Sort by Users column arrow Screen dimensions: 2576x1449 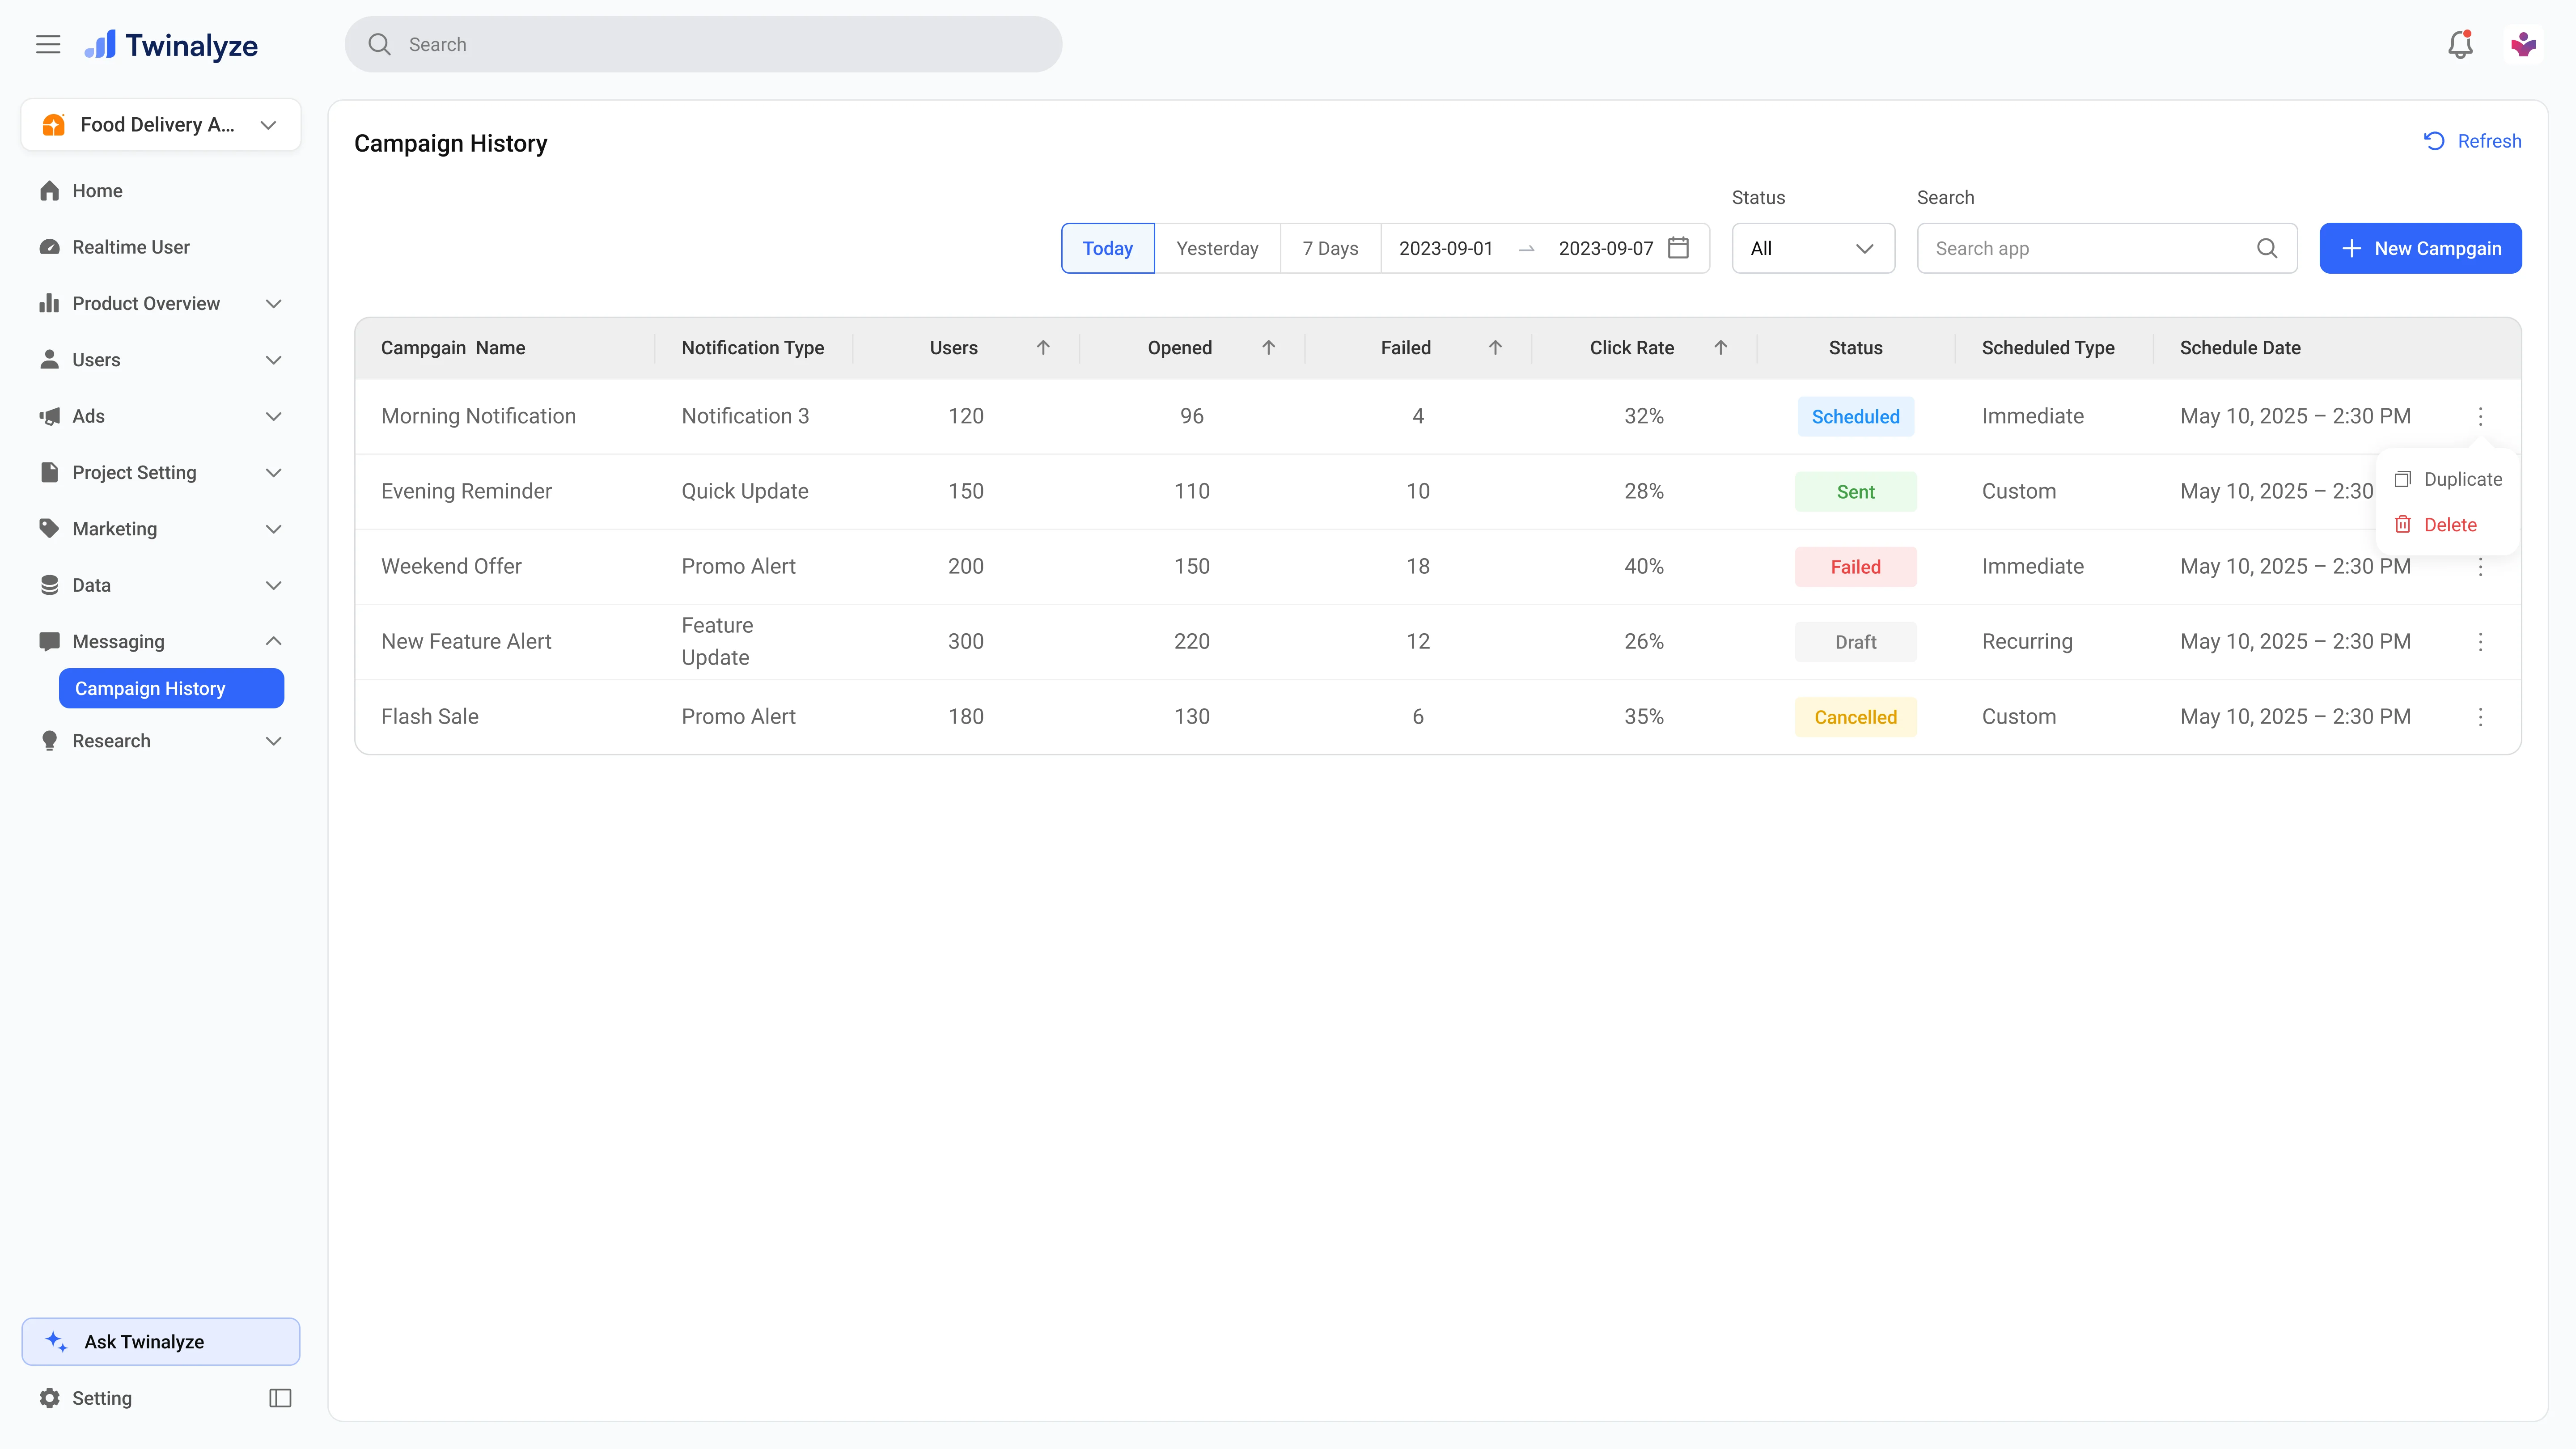[x=1043, y=347]
